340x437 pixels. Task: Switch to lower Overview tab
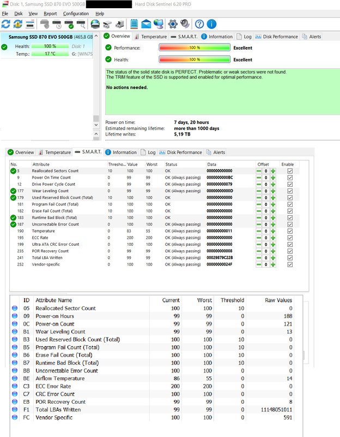(x=21, y=152)
